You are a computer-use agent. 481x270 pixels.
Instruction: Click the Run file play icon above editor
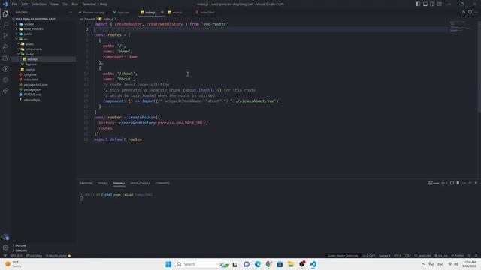pos(464,12)
